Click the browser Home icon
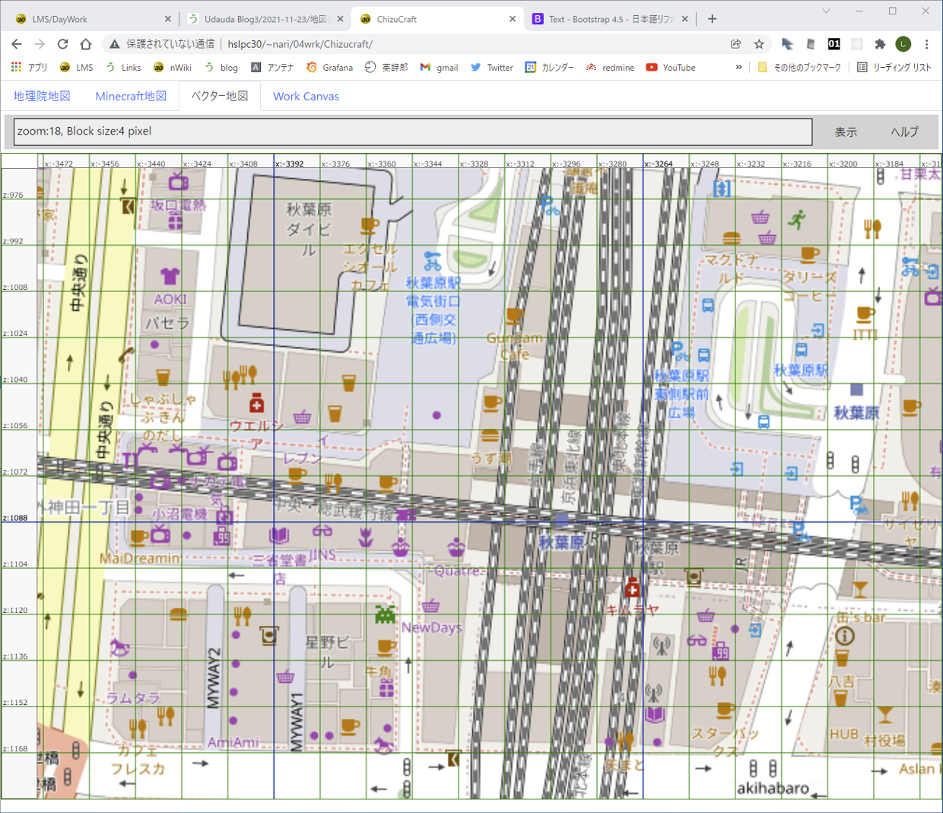943x813 pixels. (x=86, y=44)
